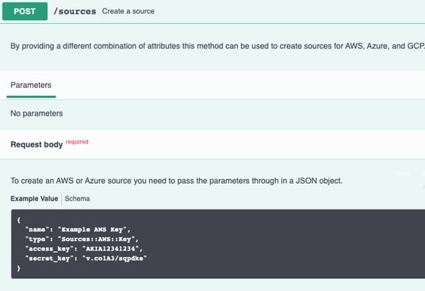Click the green underline beneath Parameters
This screenshot has height=291, width=425.
[x=31, y=97]
